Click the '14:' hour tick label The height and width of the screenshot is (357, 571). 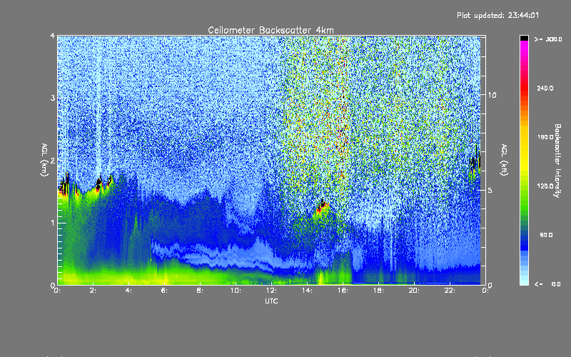[307, 291]
